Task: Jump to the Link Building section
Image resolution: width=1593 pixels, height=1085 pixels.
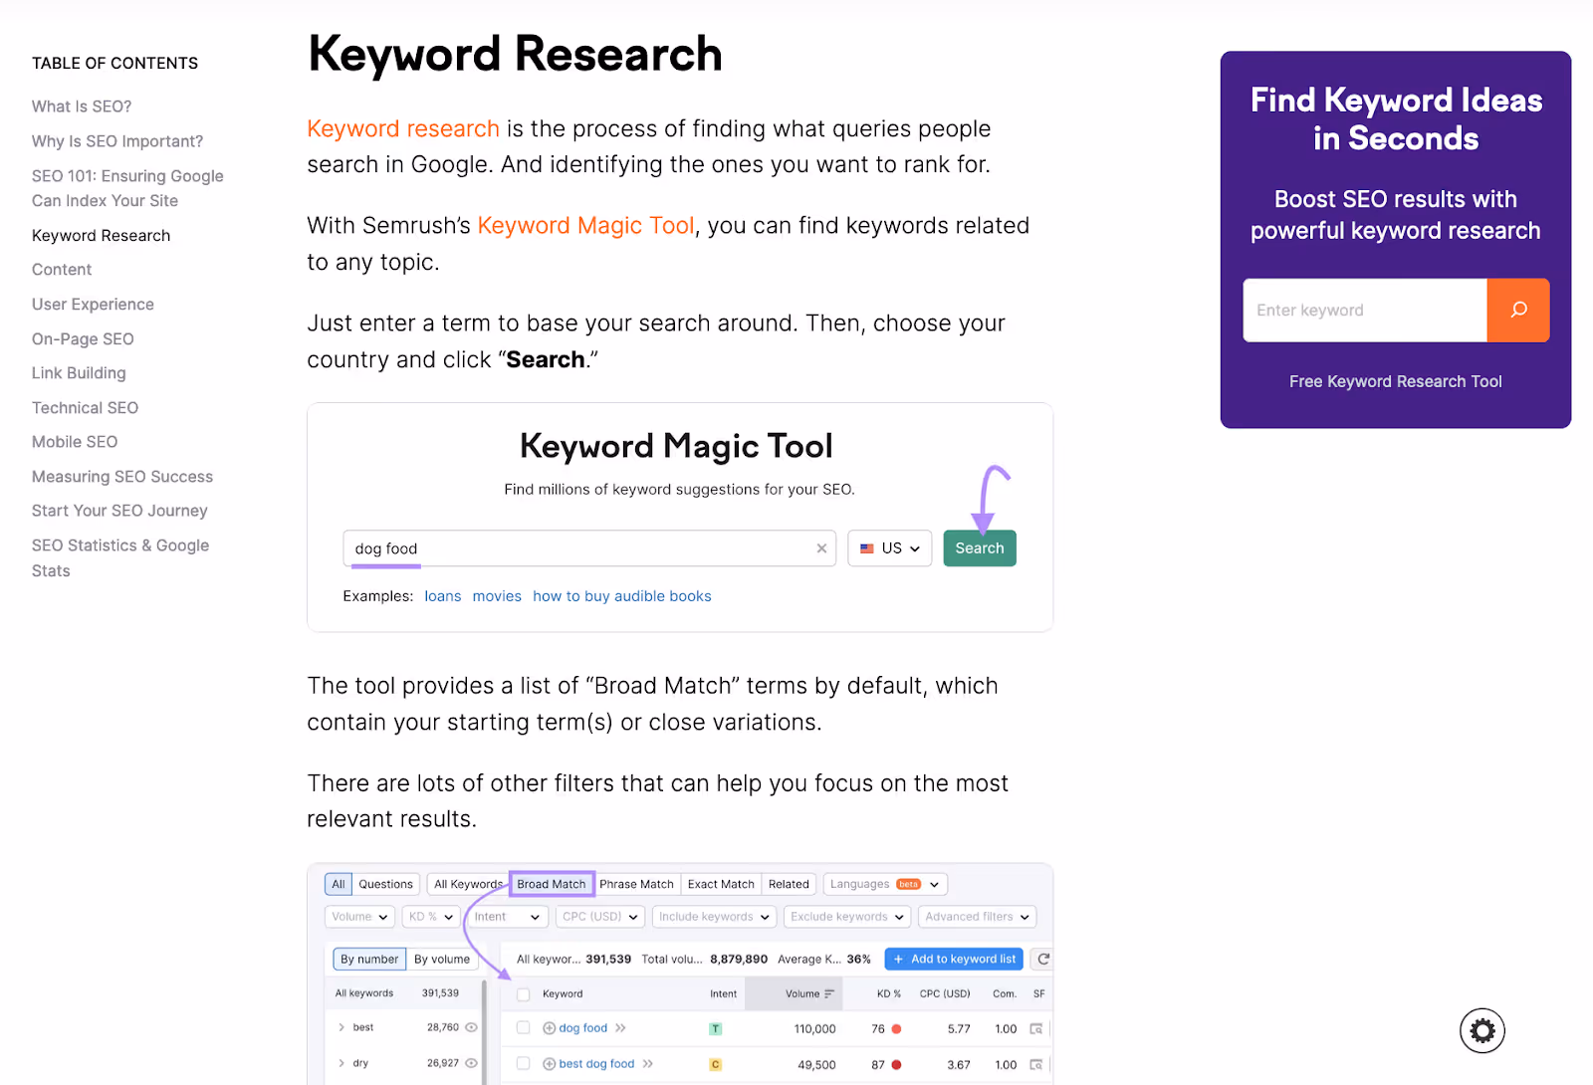Action: coord(79,373)
